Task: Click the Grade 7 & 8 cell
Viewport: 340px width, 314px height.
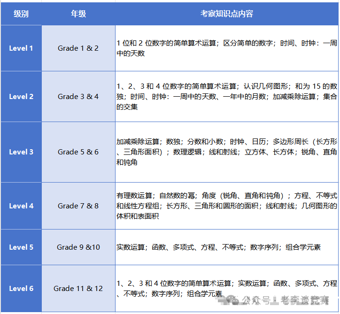Action: click(78, 206)
